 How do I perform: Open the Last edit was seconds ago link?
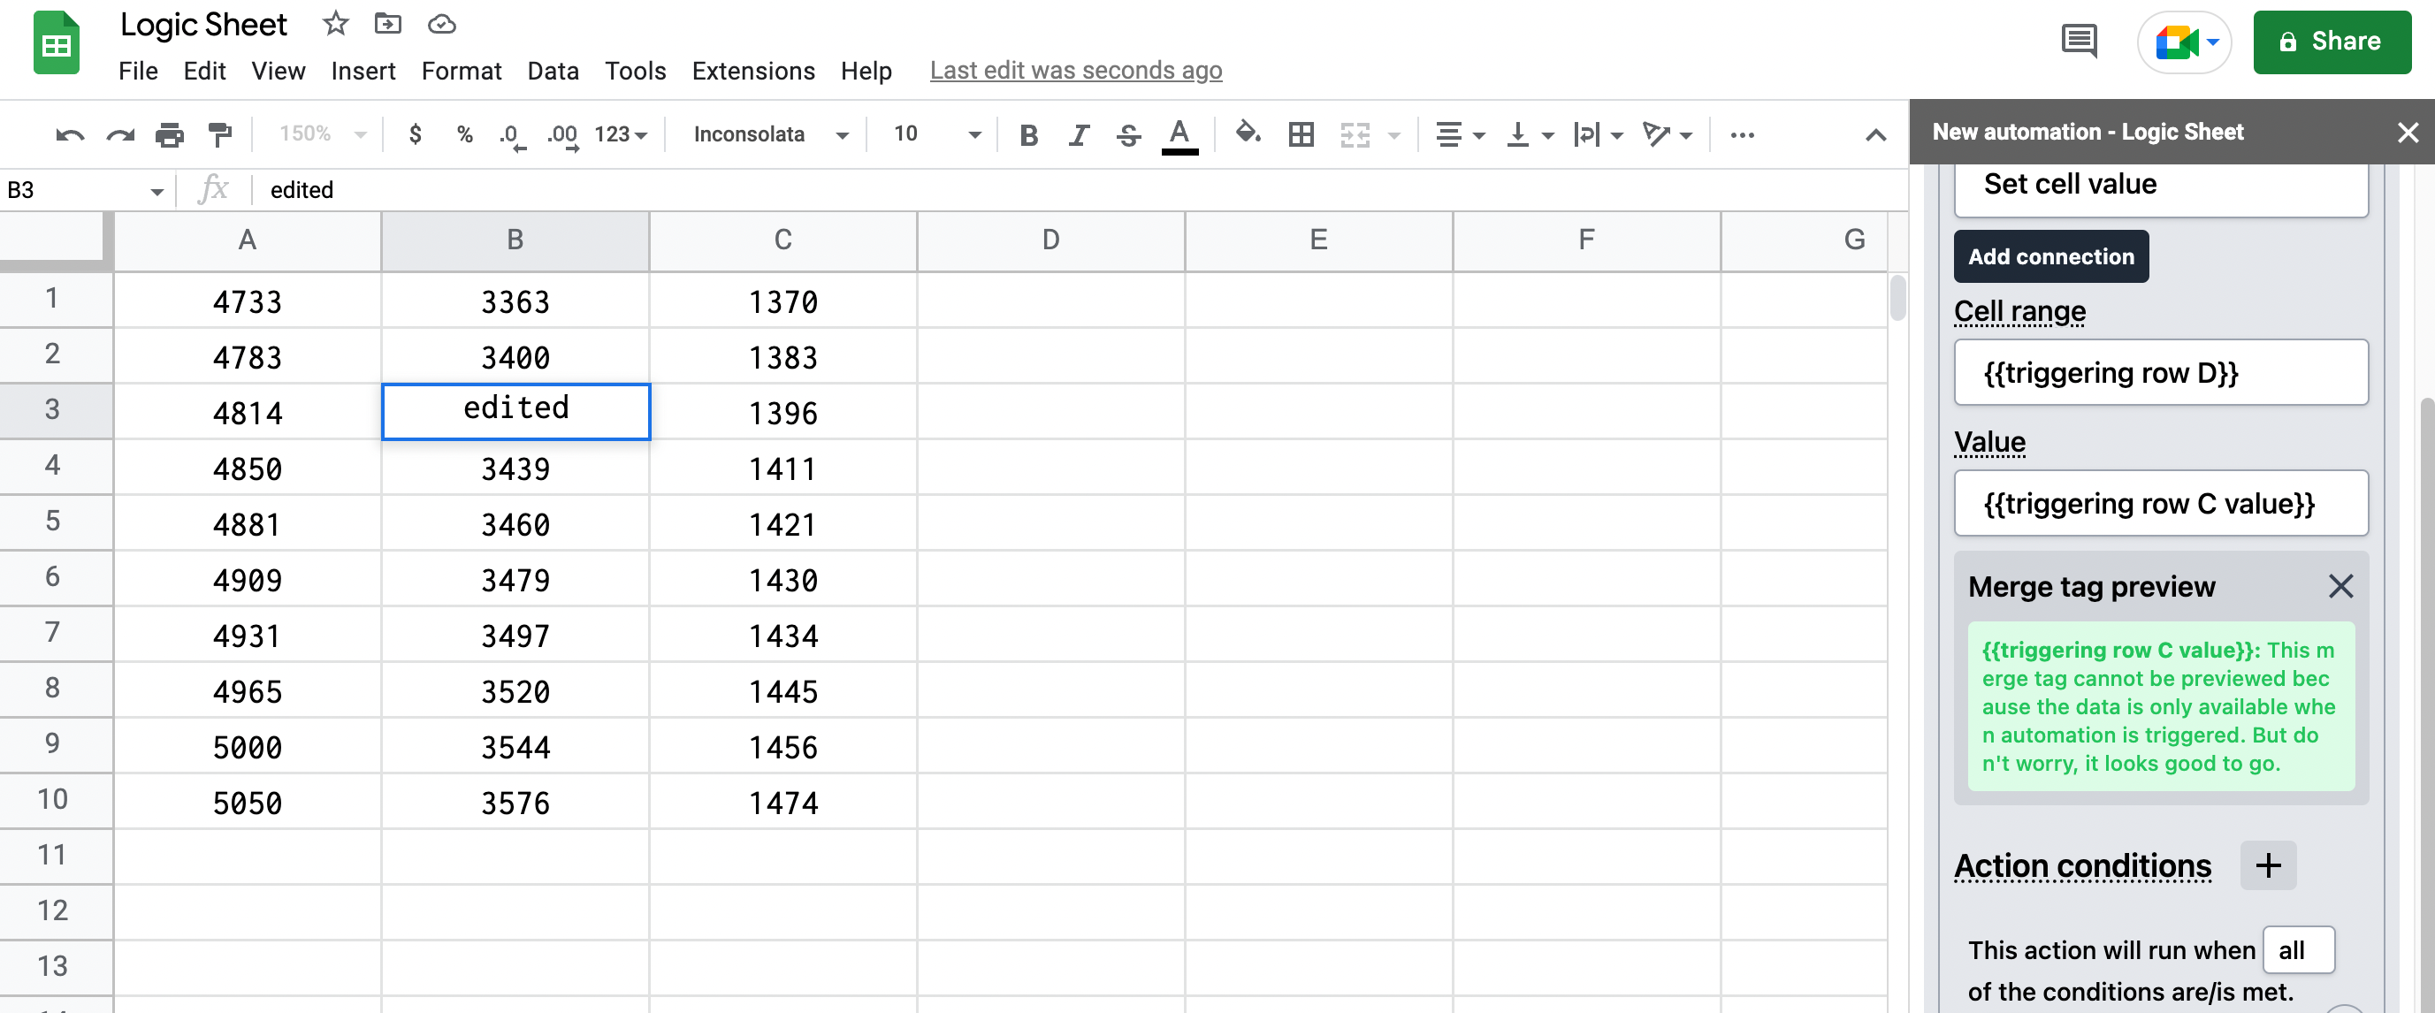(1075, 71)
